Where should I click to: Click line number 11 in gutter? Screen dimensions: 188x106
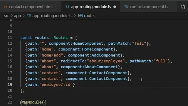pos(10,38)
